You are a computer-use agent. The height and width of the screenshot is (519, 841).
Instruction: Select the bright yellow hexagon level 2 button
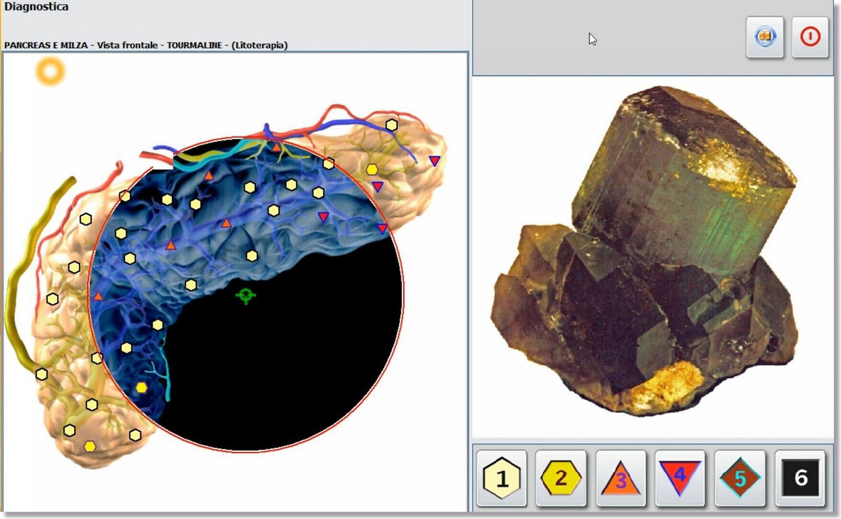click(x=561, y=478)
